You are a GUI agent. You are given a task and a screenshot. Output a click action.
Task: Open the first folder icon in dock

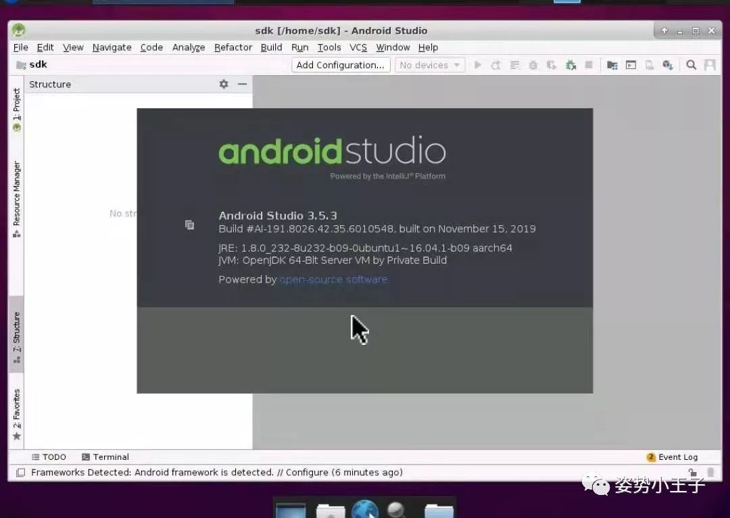click(x=331, y=511)
